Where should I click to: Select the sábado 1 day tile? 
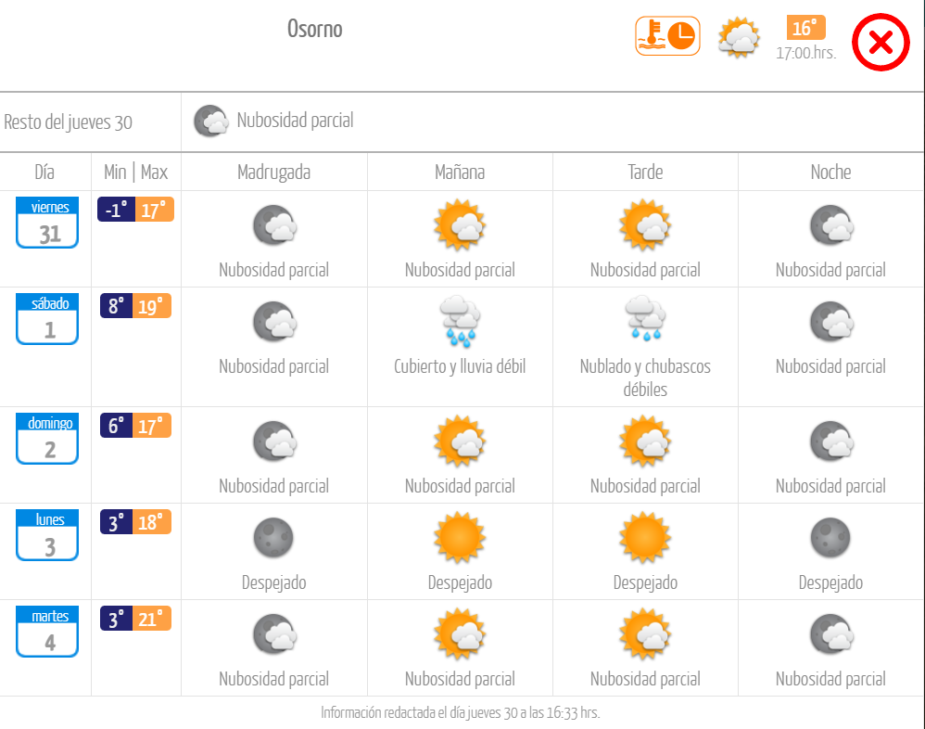[48, 318]
